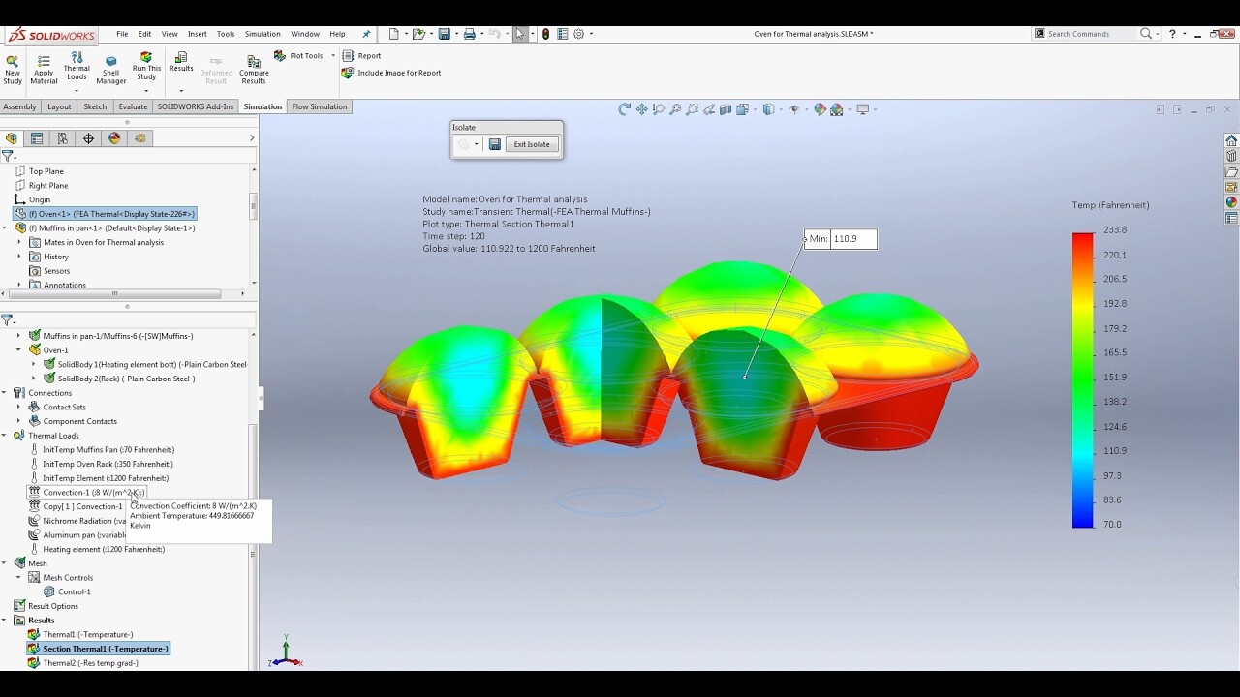Open SOLIDWORKS Resources home task pane

pyautogui.click(x=1231, y=140)
